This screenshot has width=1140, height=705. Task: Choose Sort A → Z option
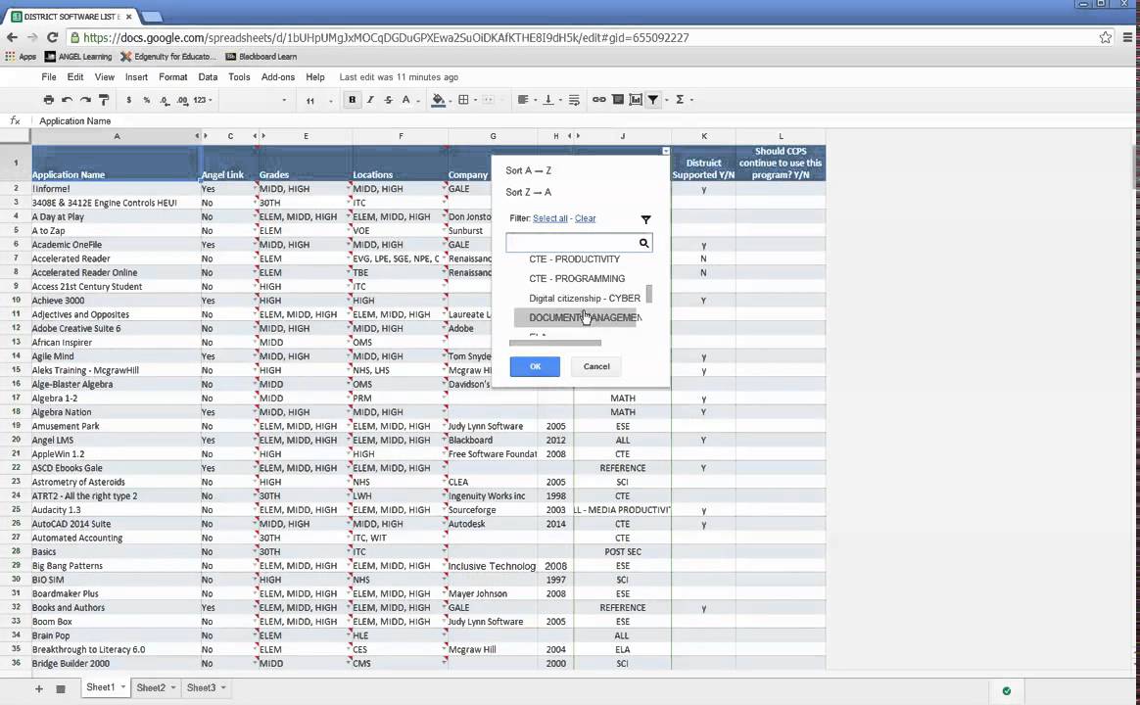[529, 170]
